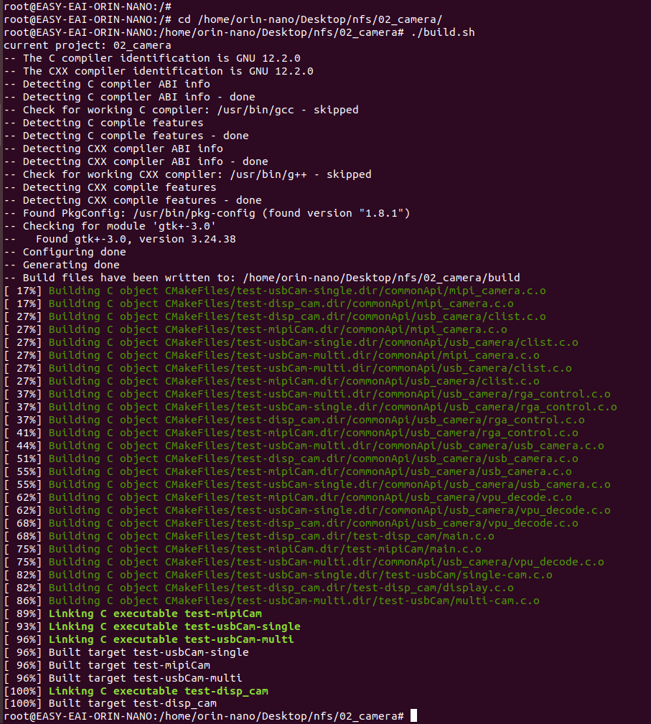Click the 'Linking C executable test-disp_cam' line

click(x=158, y=691)
